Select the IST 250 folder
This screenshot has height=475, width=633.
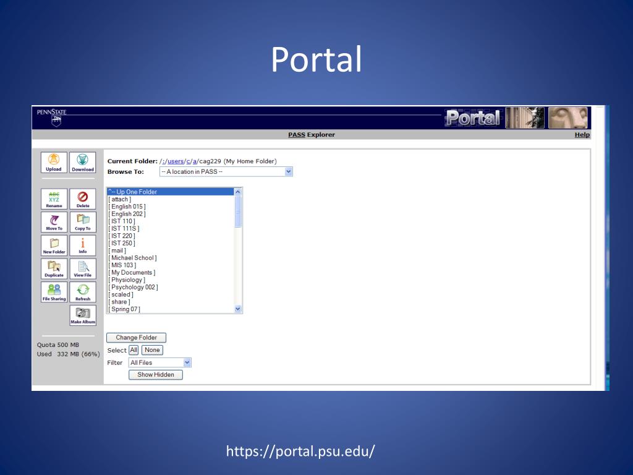coord(171,243)
